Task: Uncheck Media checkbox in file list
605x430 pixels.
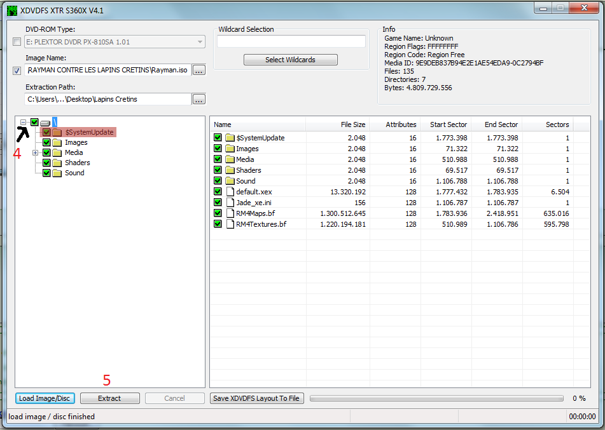Action: click(218, 159)
